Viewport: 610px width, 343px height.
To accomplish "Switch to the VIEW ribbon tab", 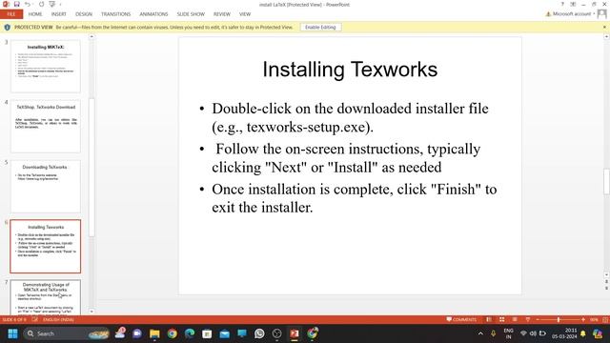I will click(x=245, y=14).
